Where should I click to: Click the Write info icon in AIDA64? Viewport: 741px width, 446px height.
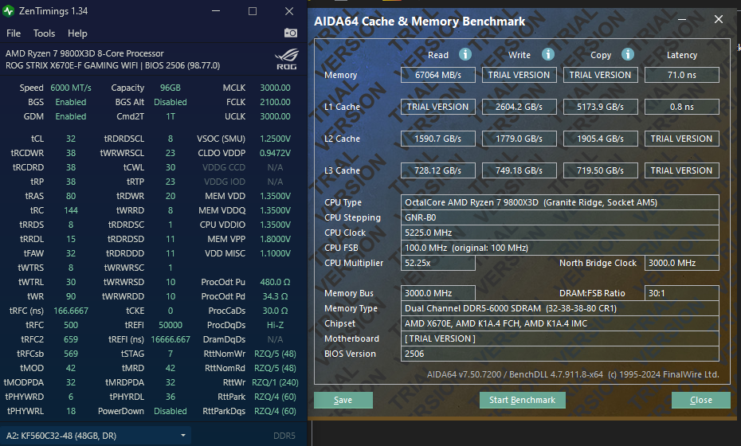547,54
